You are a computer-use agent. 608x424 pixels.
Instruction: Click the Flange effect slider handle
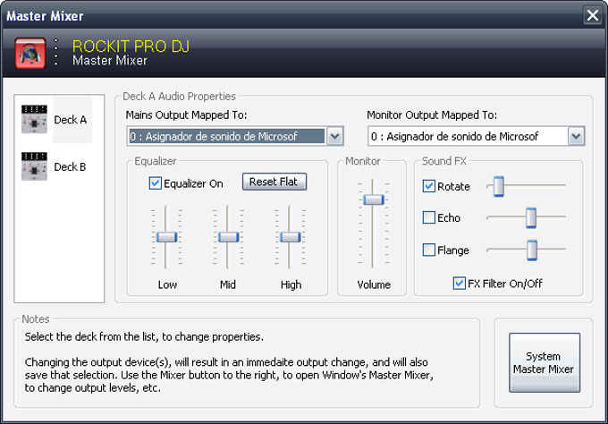pyautogui.click(x=532, y=250)
